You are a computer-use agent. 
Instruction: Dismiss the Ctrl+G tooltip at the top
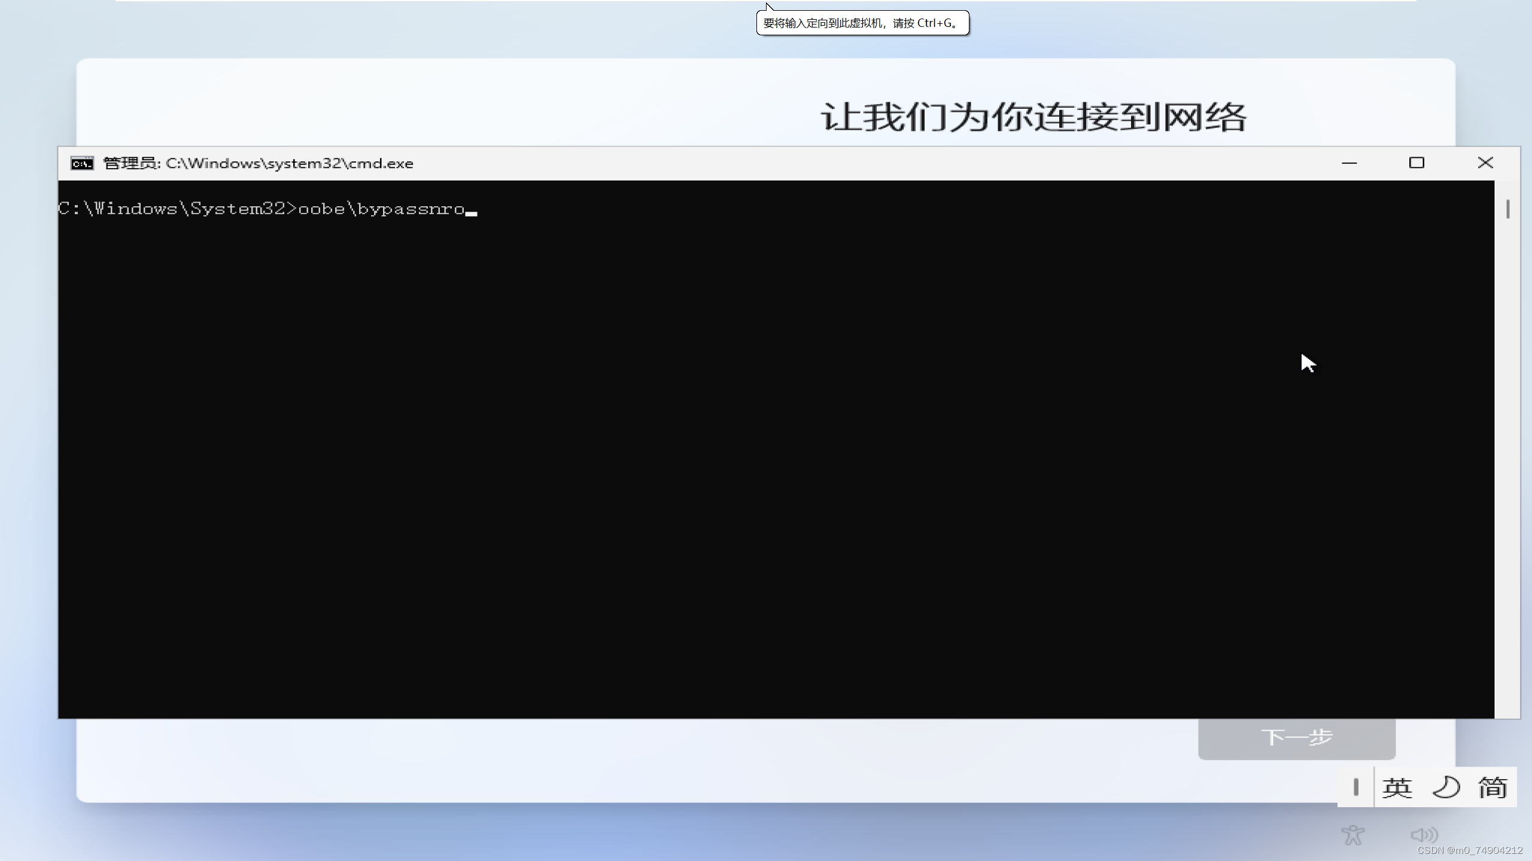pos(862,23)
